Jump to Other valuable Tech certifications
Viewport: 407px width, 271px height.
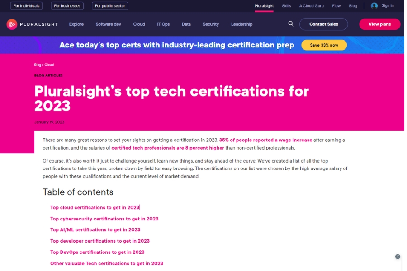coord(106,263)
